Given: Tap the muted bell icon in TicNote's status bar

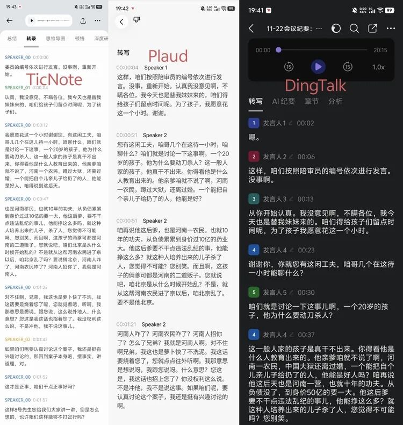Looking at the screenshot, I should tap(76, 7).
